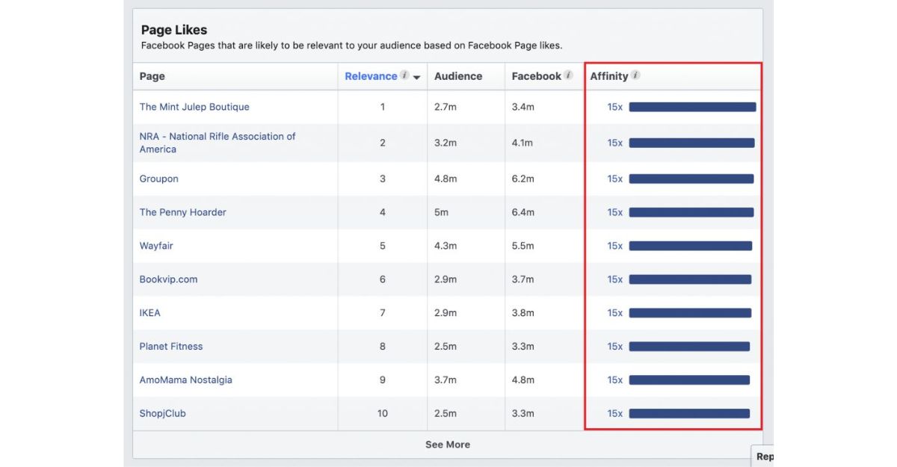Select the Affinity column header
This screenshot has height=467, width=897.
(x=608, y=76)
